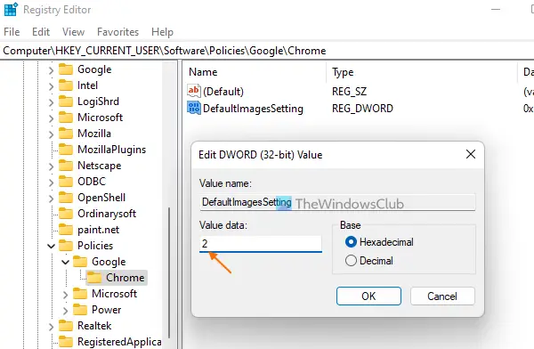Open the Help menu
Image resolution: width=534 pixels, height=349 pixels.
click(x=162, y=32)
